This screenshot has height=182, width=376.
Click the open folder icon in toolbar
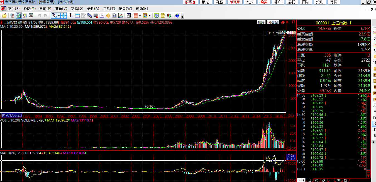pos(4,16)
